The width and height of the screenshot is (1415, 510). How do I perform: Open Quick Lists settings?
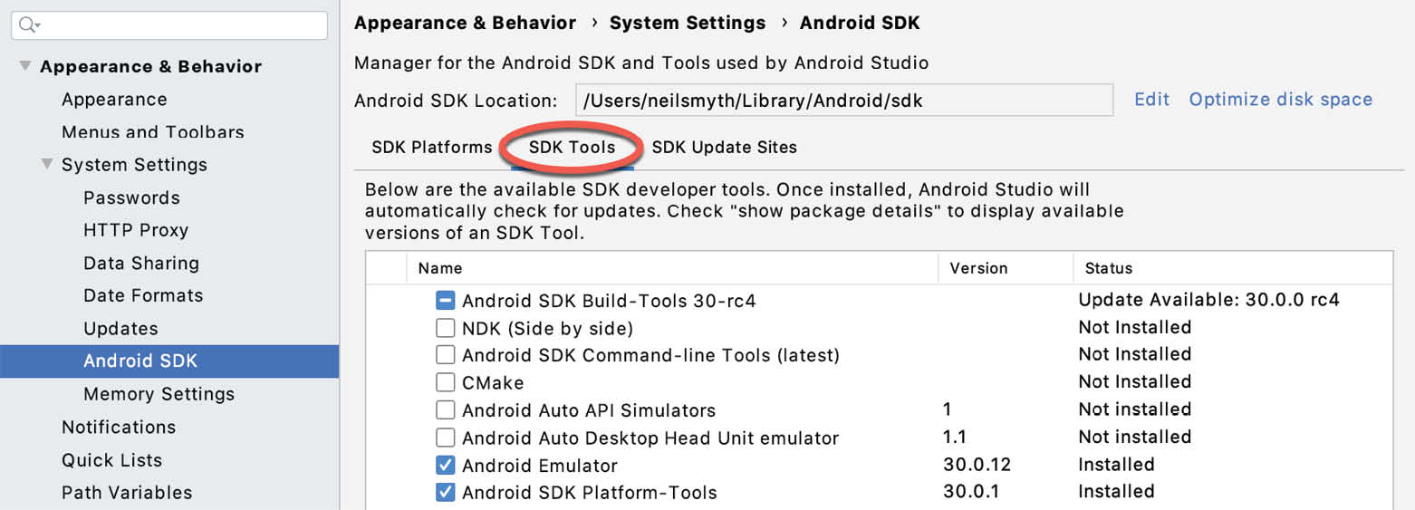111,460
